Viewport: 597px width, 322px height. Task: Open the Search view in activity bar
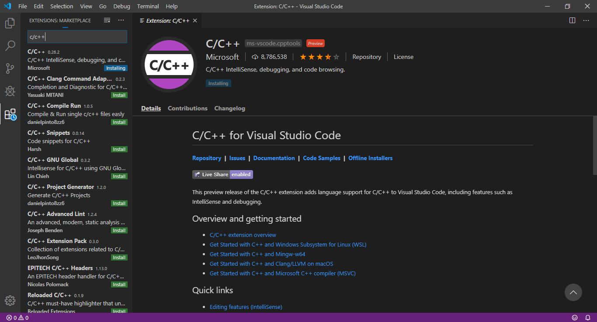point(10,46)
